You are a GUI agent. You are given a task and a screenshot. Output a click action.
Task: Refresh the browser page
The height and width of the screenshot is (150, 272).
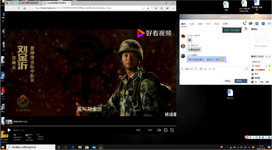pos(19,8)
